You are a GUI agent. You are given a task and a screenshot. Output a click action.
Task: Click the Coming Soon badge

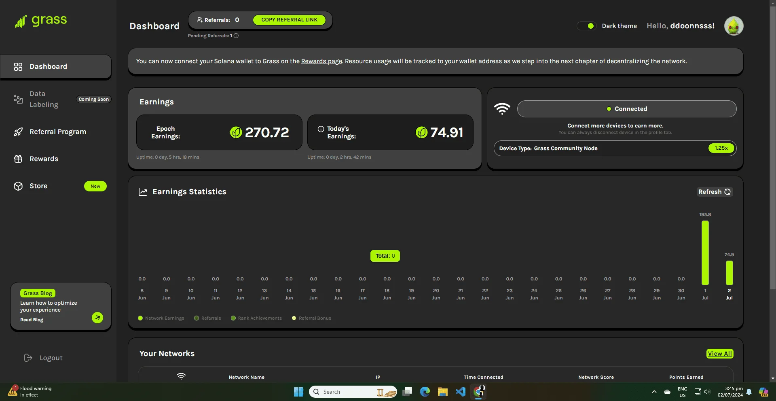point(94,99)
